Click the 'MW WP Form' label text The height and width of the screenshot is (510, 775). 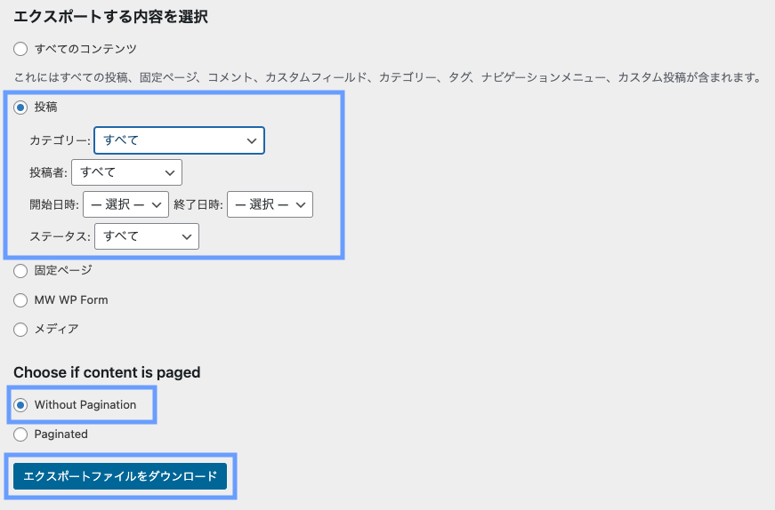[x=71, y=300]
